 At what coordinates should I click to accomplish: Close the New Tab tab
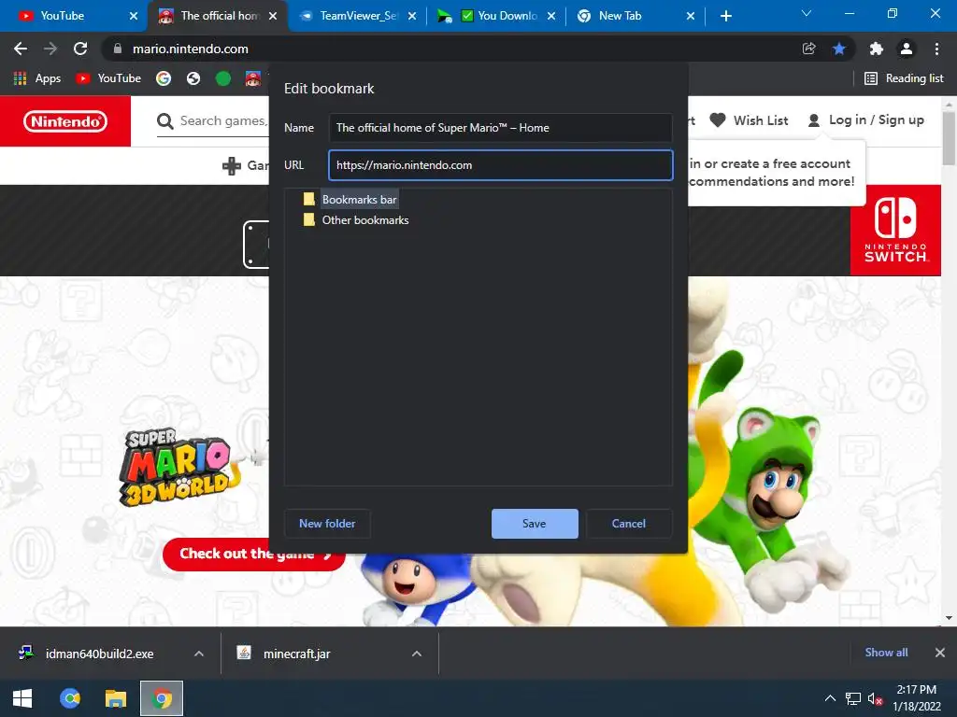[x=691, y=16]
